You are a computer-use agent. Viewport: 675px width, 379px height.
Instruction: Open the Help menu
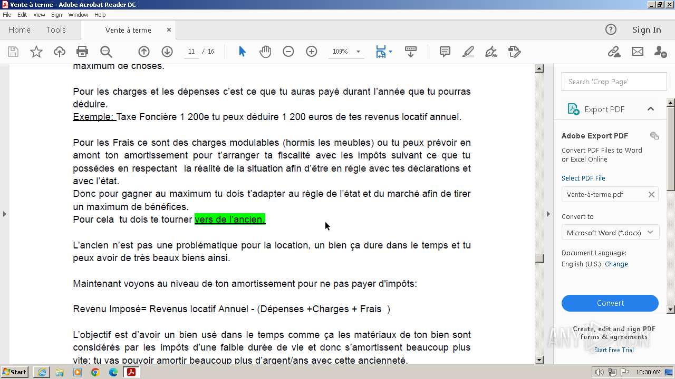pyautogui.click(x=100, y=15)
